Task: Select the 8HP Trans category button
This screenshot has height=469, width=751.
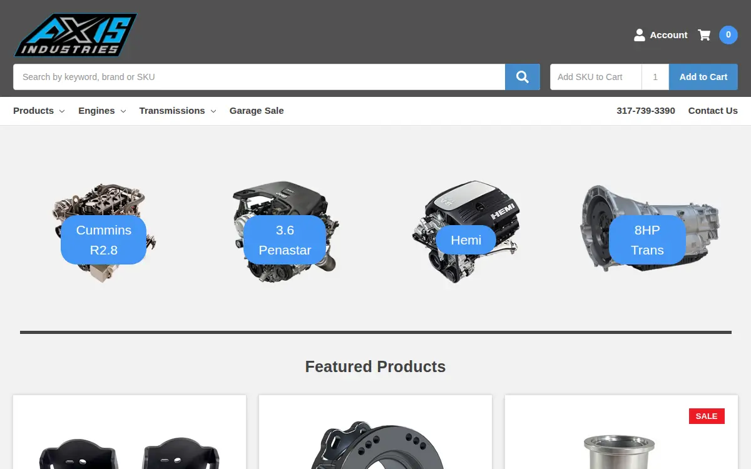Action: [x=647, y=240]
